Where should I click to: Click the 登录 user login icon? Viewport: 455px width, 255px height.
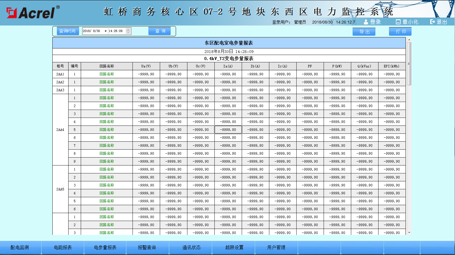pos(366,22)
